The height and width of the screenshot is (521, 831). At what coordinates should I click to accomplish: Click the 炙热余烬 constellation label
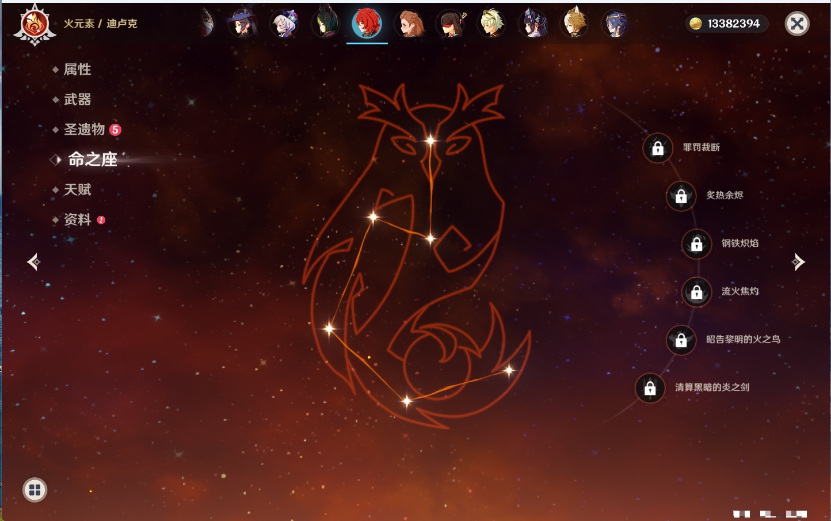[x=725, y=195]
